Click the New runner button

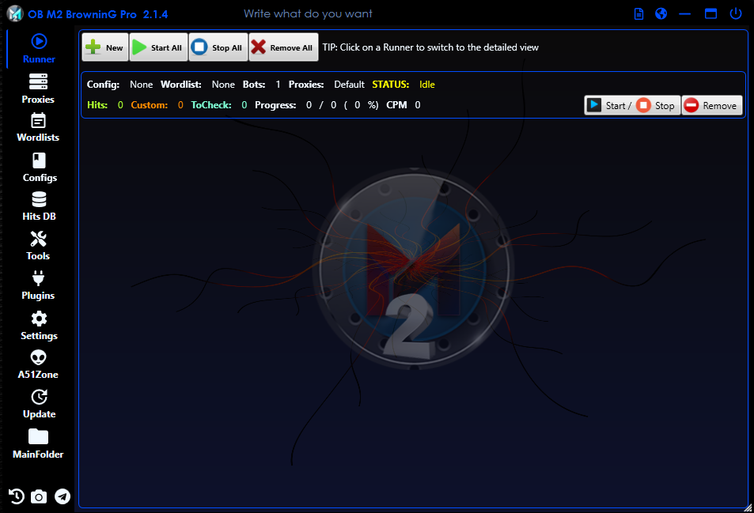point(104,47)
